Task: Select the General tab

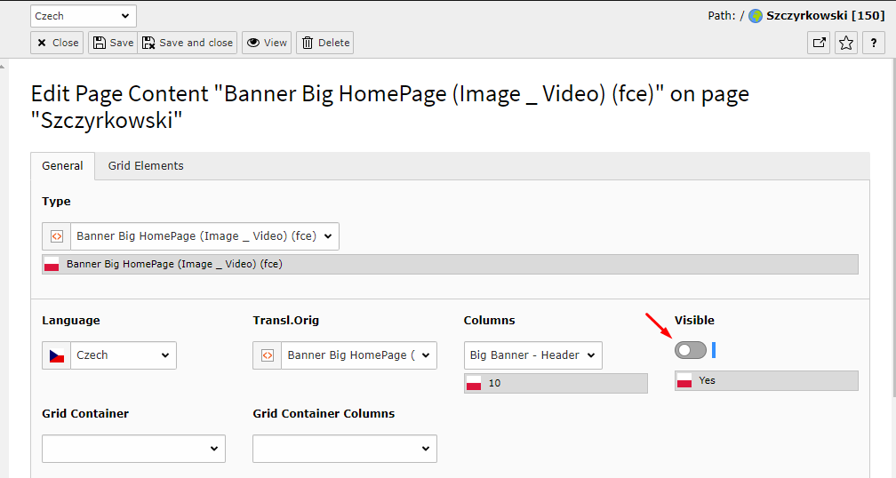Action: pos(62,166)
